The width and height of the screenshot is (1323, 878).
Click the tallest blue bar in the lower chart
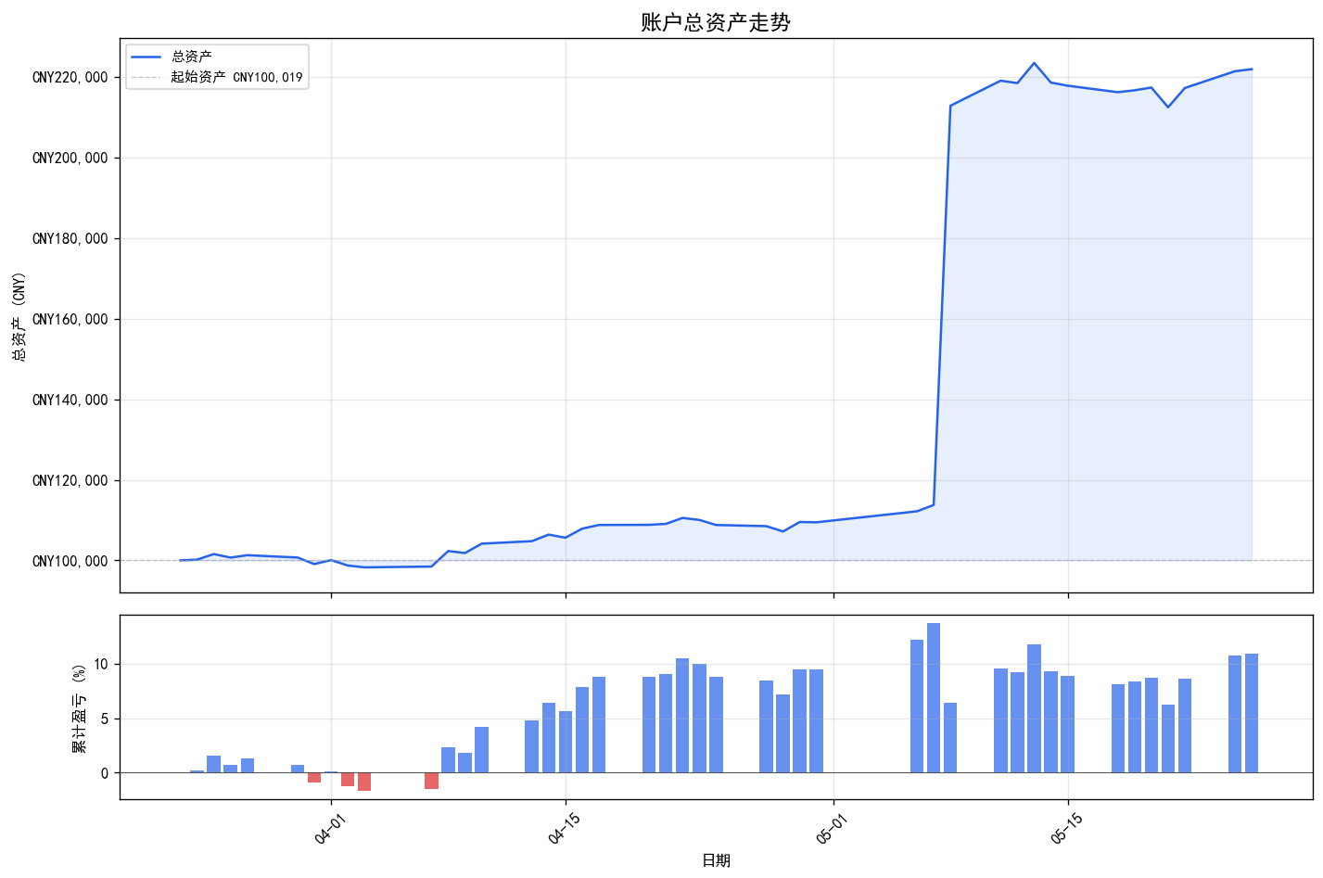point(934,698)
